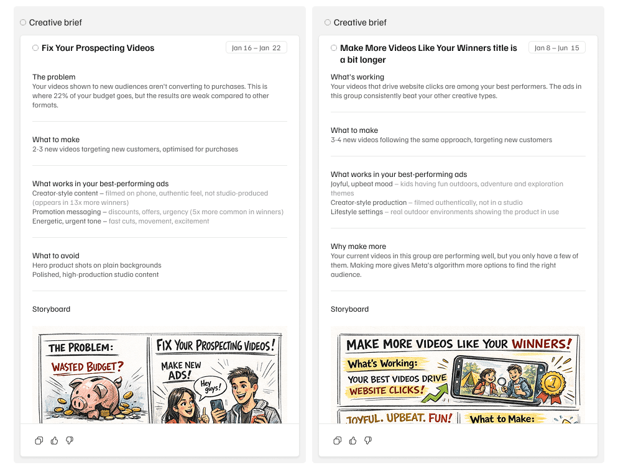This screenshot has width=618, height=470.
Task: Click "Creator-style content" line in left brief
Action: [x=150, y=198]
